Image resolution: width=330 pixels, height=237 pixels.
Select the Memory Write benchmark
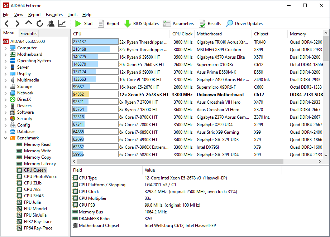click(x=38, y=151)
